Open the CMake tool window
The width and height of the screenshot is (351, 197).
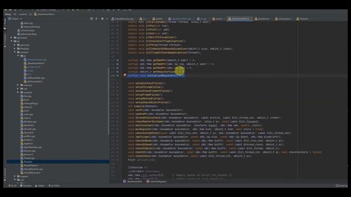40,186
